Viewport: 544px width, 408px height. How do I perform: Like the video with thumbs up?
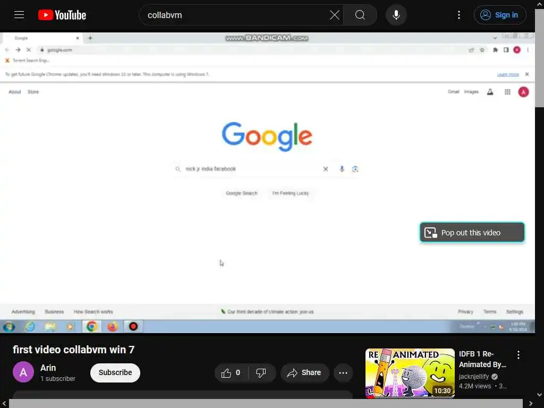(231, 373)
